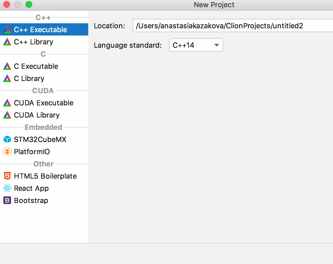Click the PlatformIO ant icon

pyautogui.click(x=7, y=151)
